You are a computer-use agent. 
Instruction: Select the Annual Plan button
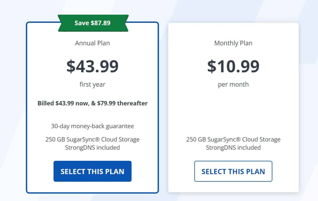[x=92, y=171]
